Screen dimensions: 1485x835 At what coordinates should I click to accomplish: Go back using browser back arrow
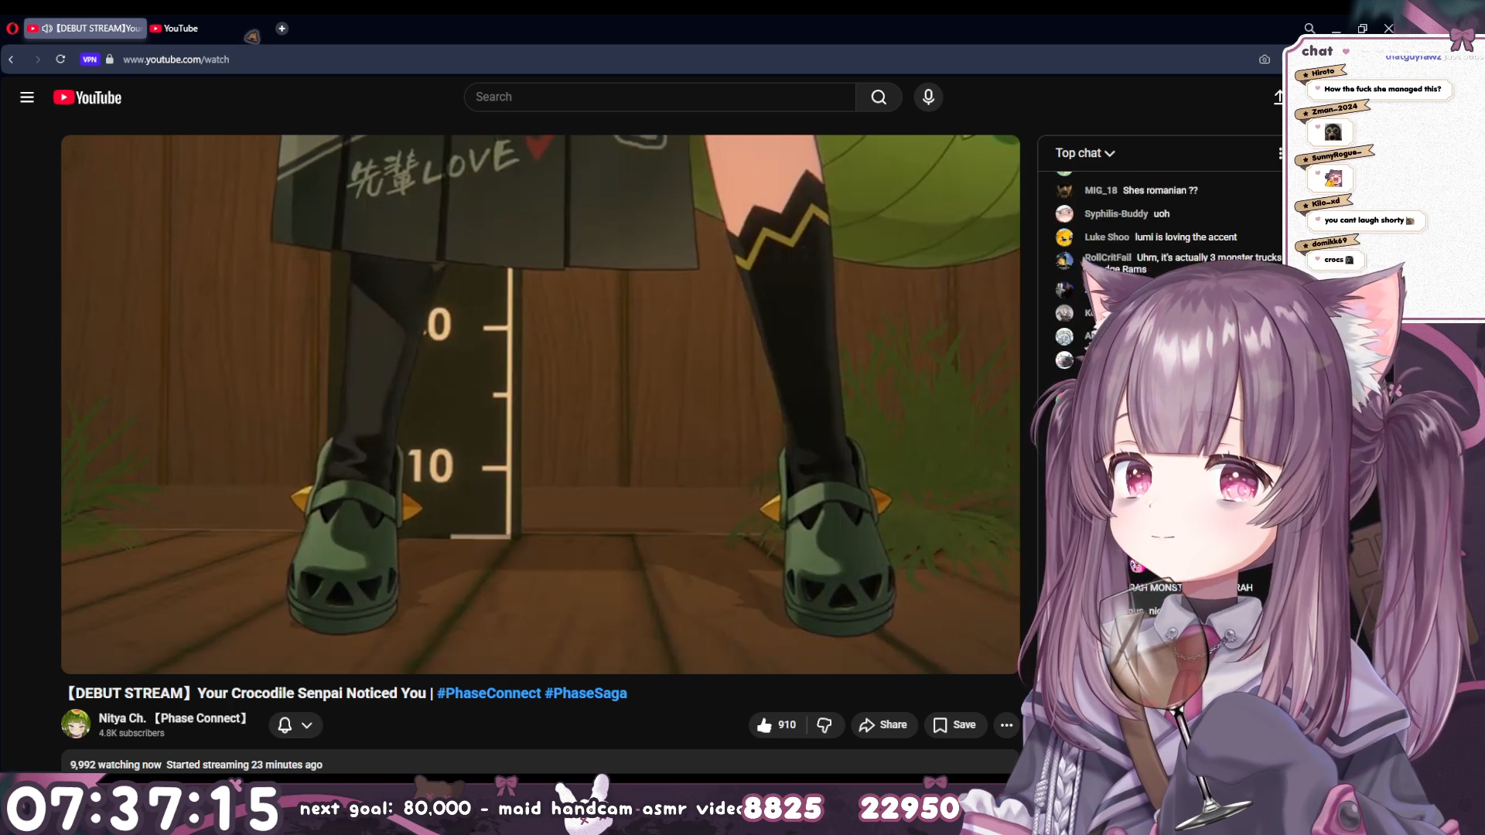[x=12, y=60]
